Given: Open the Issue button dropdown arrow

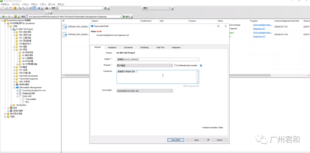Looking at the screenshot, I should pos(208,140).
